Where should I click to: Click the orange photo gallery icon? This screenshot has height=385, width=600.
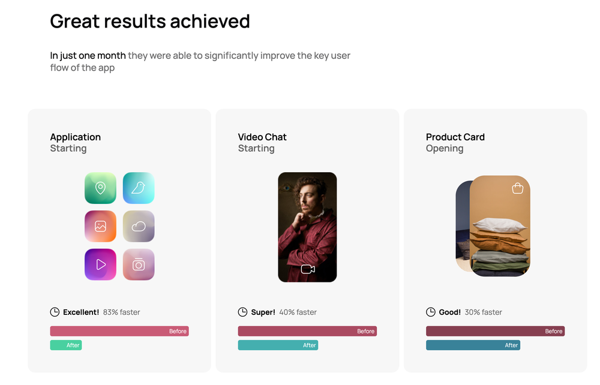100,226
